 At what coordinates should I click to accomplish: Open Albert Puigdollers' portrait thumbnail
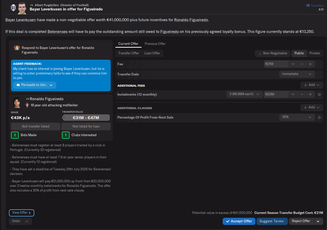pos(22,8)
